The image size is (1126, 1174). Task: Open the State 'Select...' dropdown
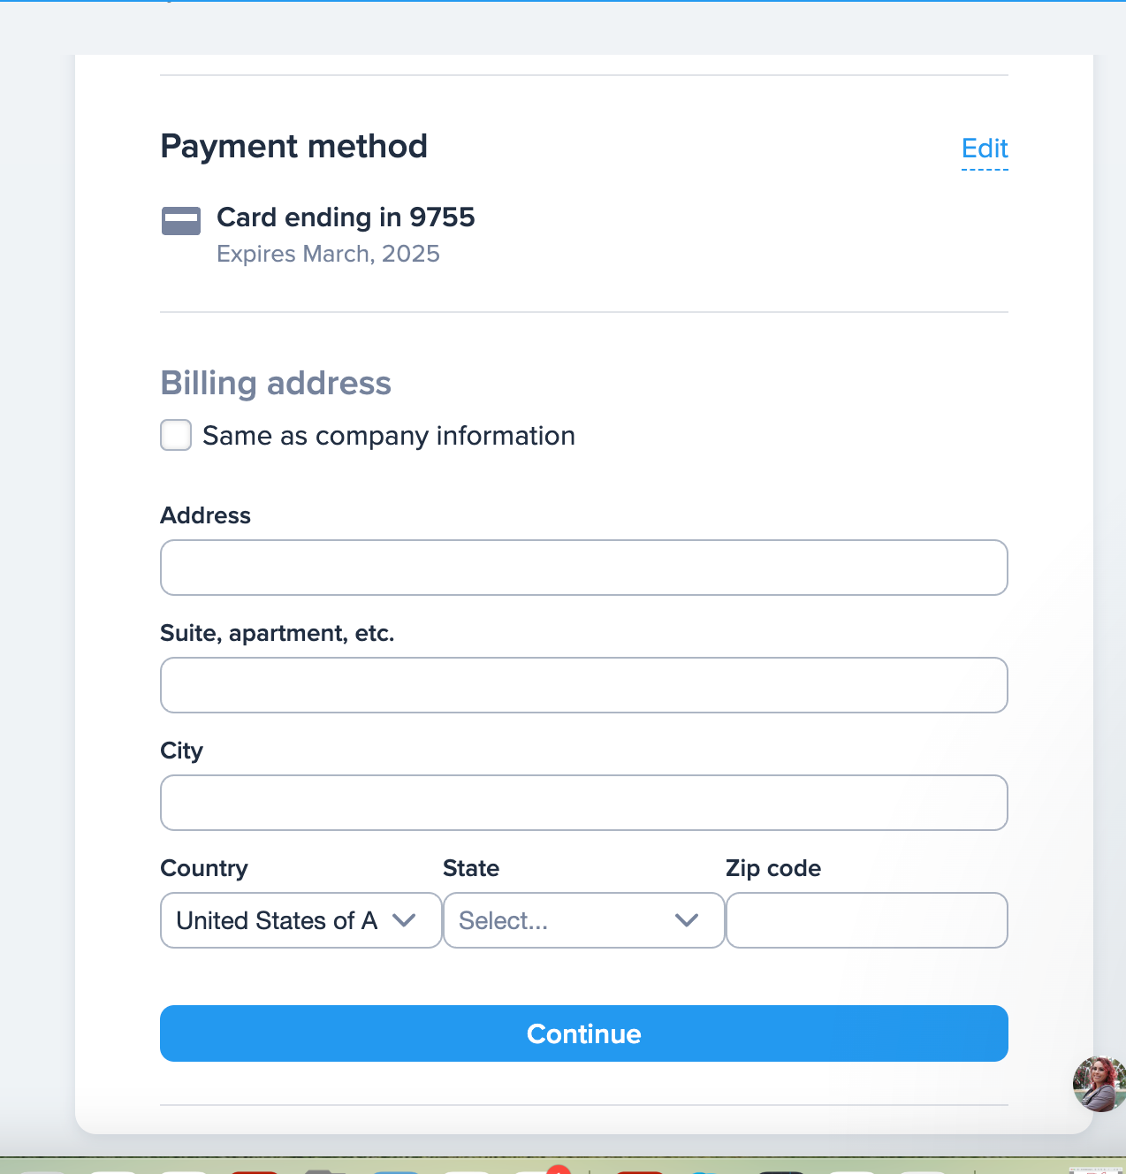pos(583,920)
